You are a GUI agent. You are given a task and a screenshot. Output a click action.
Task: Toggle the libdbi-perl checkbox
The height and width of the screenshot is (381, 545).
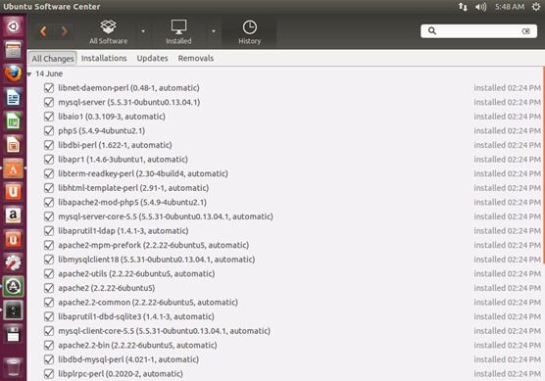coord(49,145)
